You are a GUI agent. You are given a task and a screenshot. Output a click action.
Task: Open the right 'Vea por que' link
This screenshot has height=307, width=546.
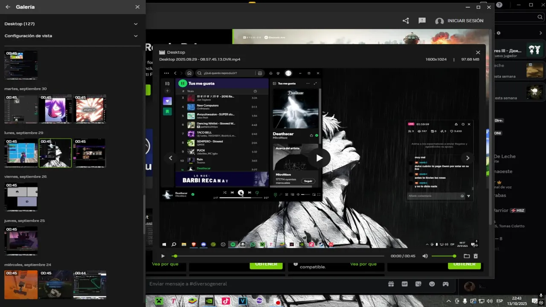coord(363,264)
